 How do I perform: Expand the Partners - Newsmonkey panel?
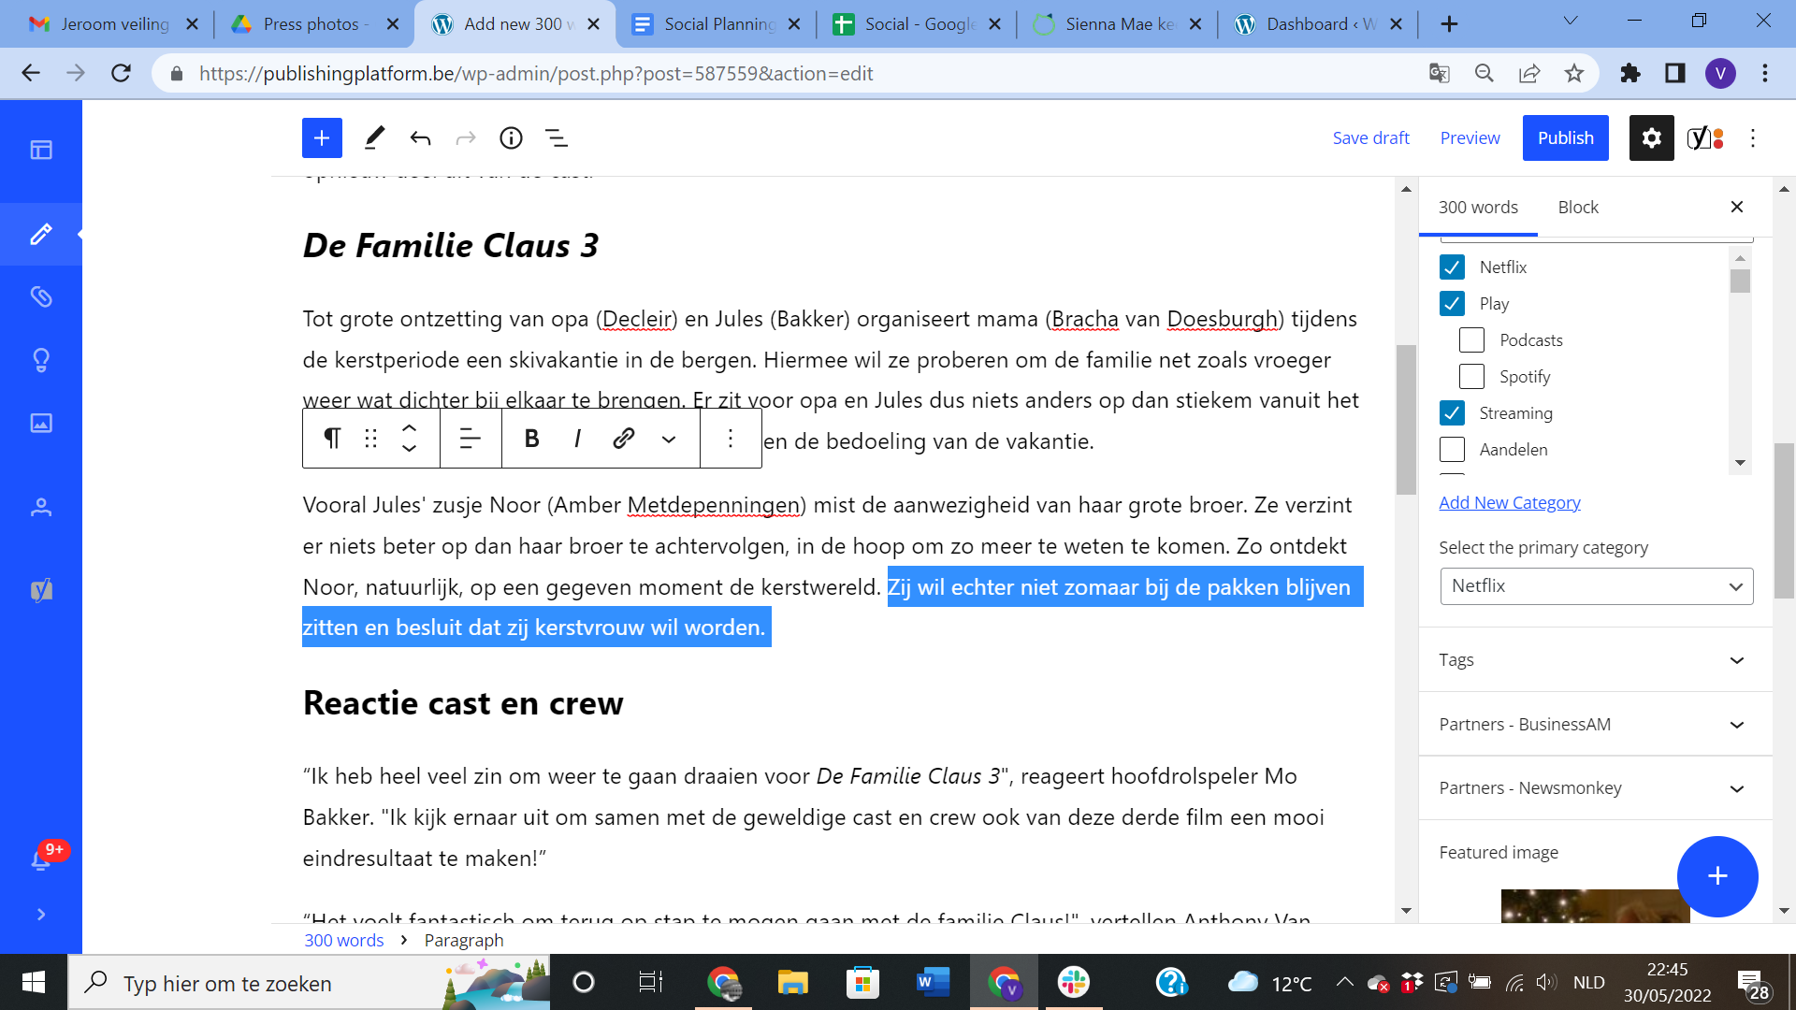click(1595, 788)
